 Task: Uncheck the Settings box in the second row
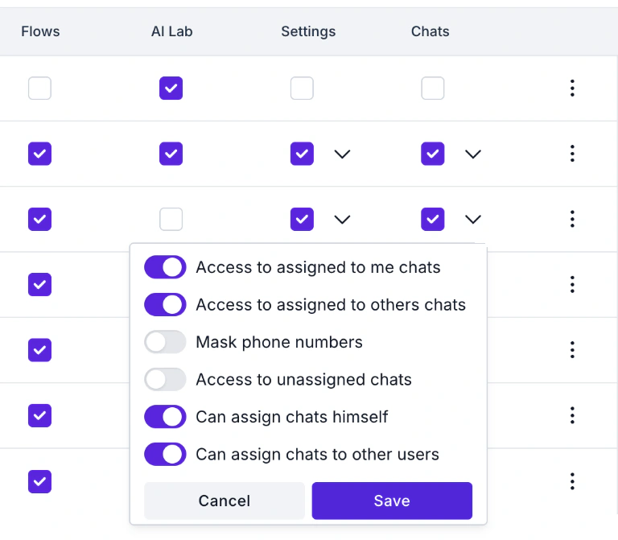pyautogui.click(x=302, y=154)
